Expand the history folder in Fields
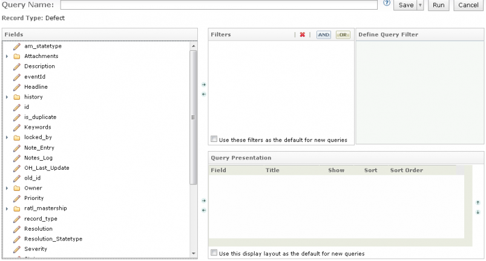Screen dimensions: 486x261 7,97
